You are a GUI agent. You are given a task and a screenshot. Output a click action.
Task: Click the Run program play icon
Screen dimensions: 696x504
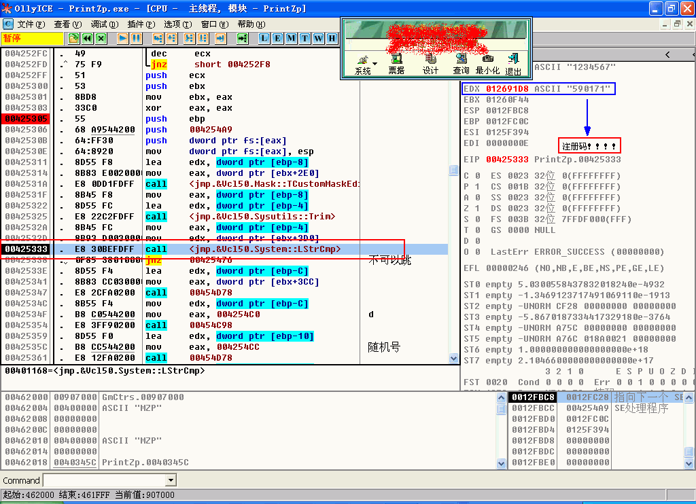tap(122, 39)
